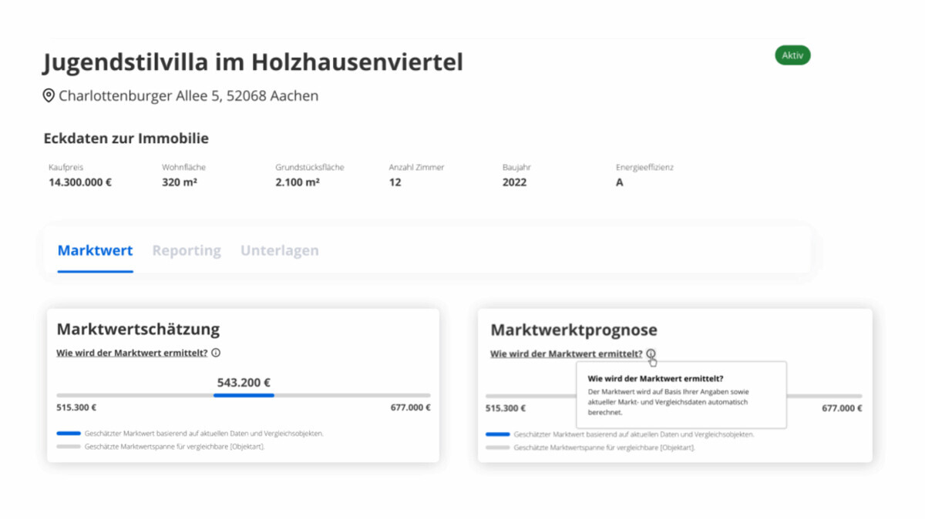This screenshot has height=519, width=925.
Task: Click the green Aktiv status badge
Action: coord(792,55)
